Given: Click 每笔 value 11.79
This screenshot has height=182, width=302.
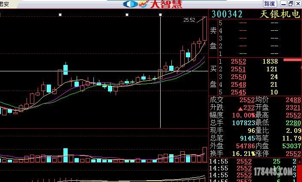Looking at the screenshot, I should point(292,138).
